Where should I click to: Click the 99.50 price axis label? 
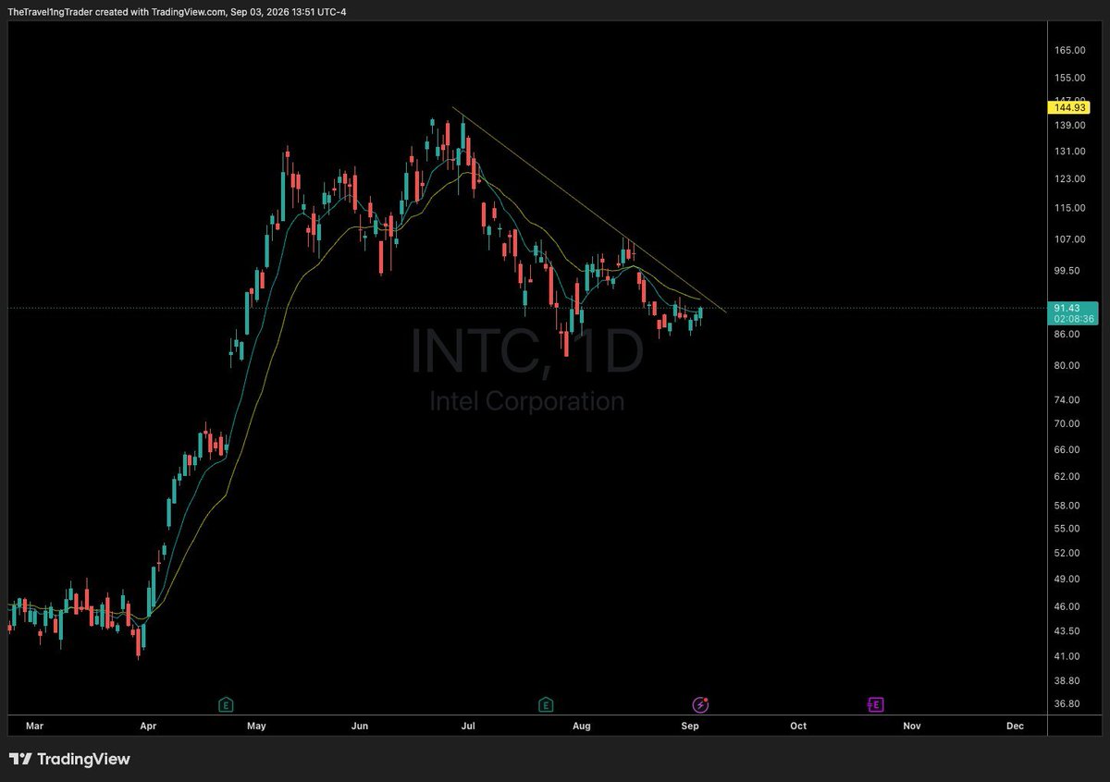[x=1068, y=271]
